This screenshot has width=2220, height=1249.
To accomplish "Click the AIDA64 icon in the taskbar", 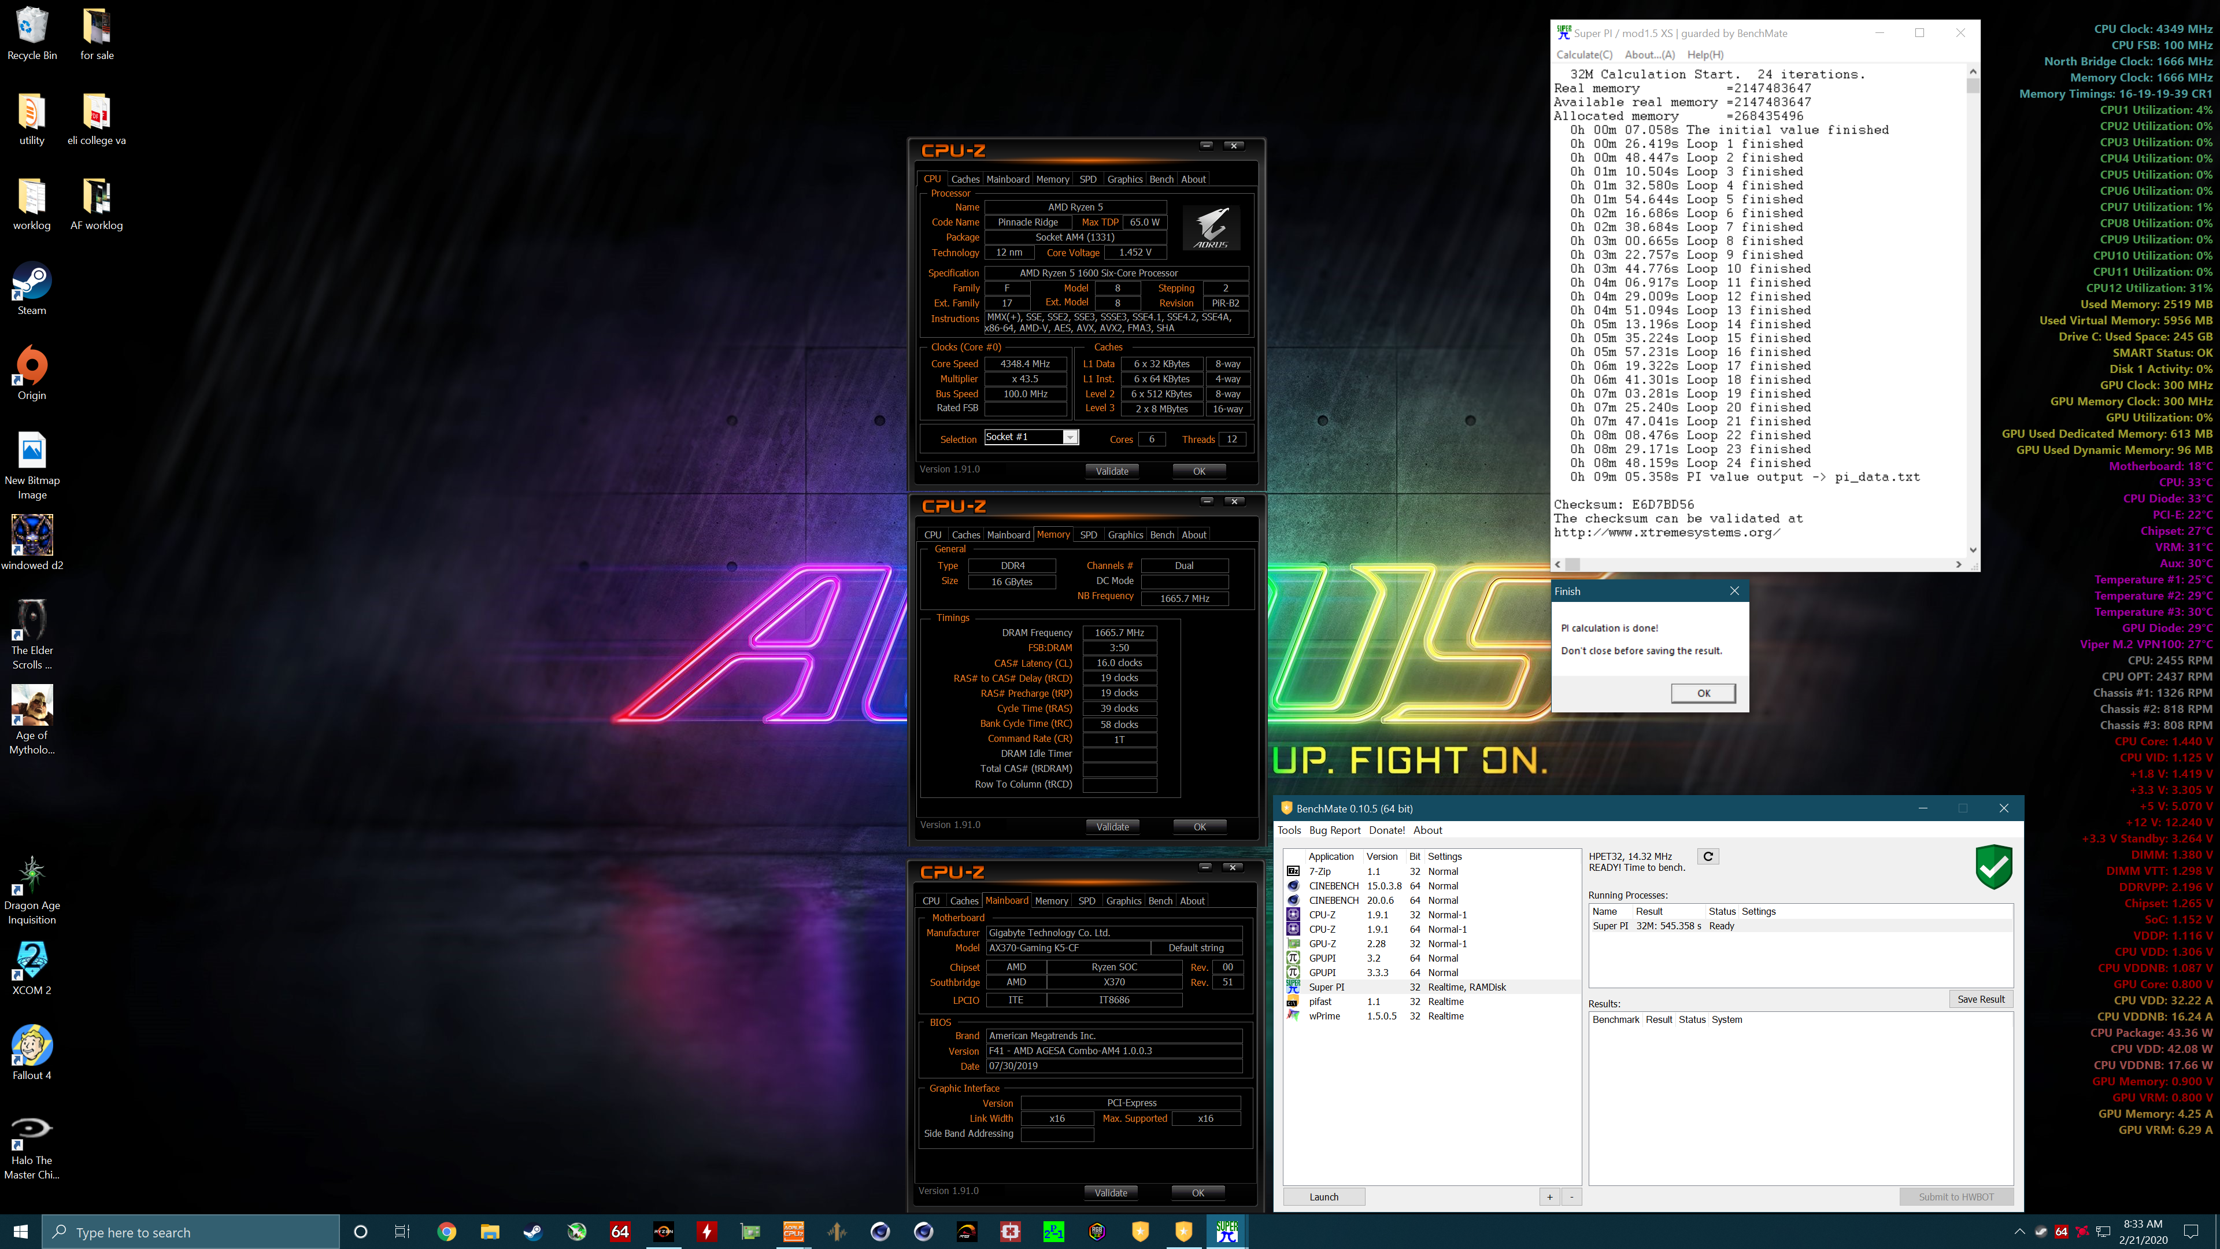I will click(x=620, y=1232).
